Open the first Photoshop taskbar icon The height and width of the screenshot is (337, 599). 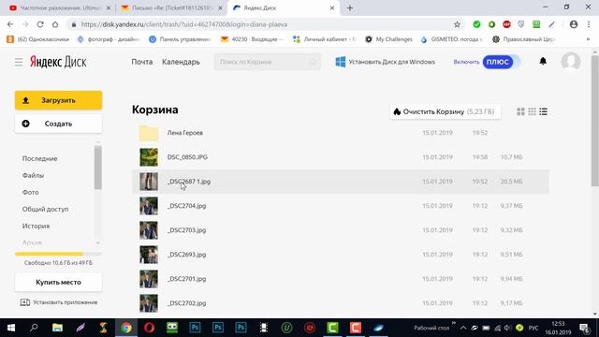tap(195, 328)
